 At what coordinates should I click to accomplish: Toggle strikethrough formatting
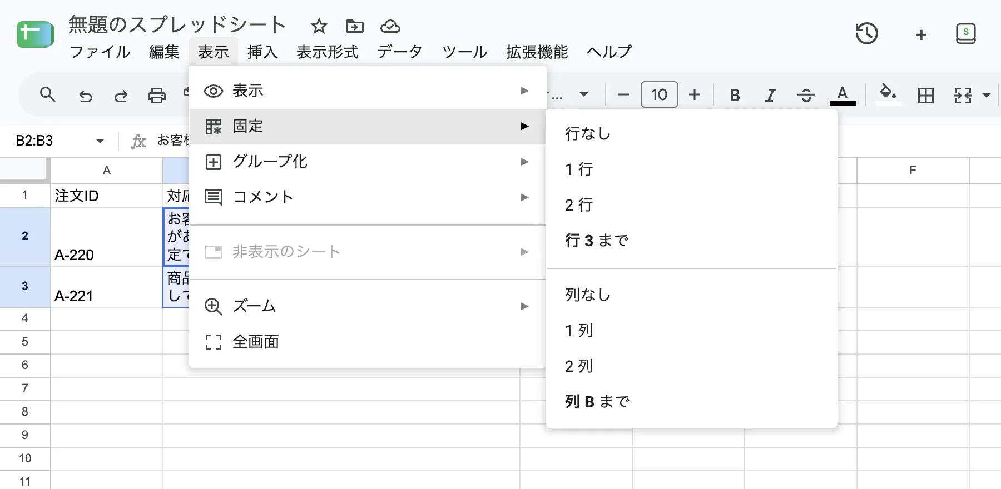806,96
